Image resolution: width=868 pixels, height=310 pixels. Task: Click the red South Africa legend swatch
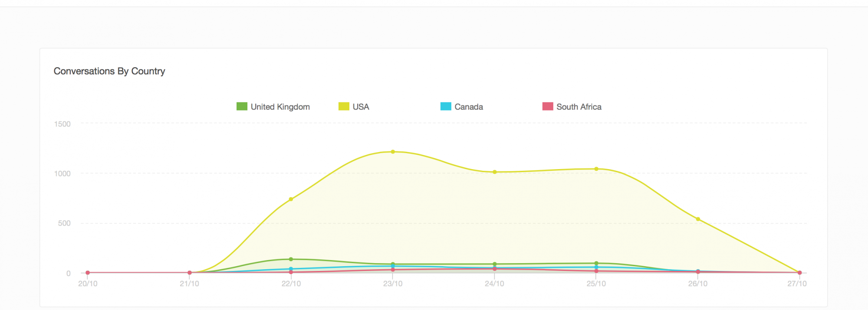[548, 106]
